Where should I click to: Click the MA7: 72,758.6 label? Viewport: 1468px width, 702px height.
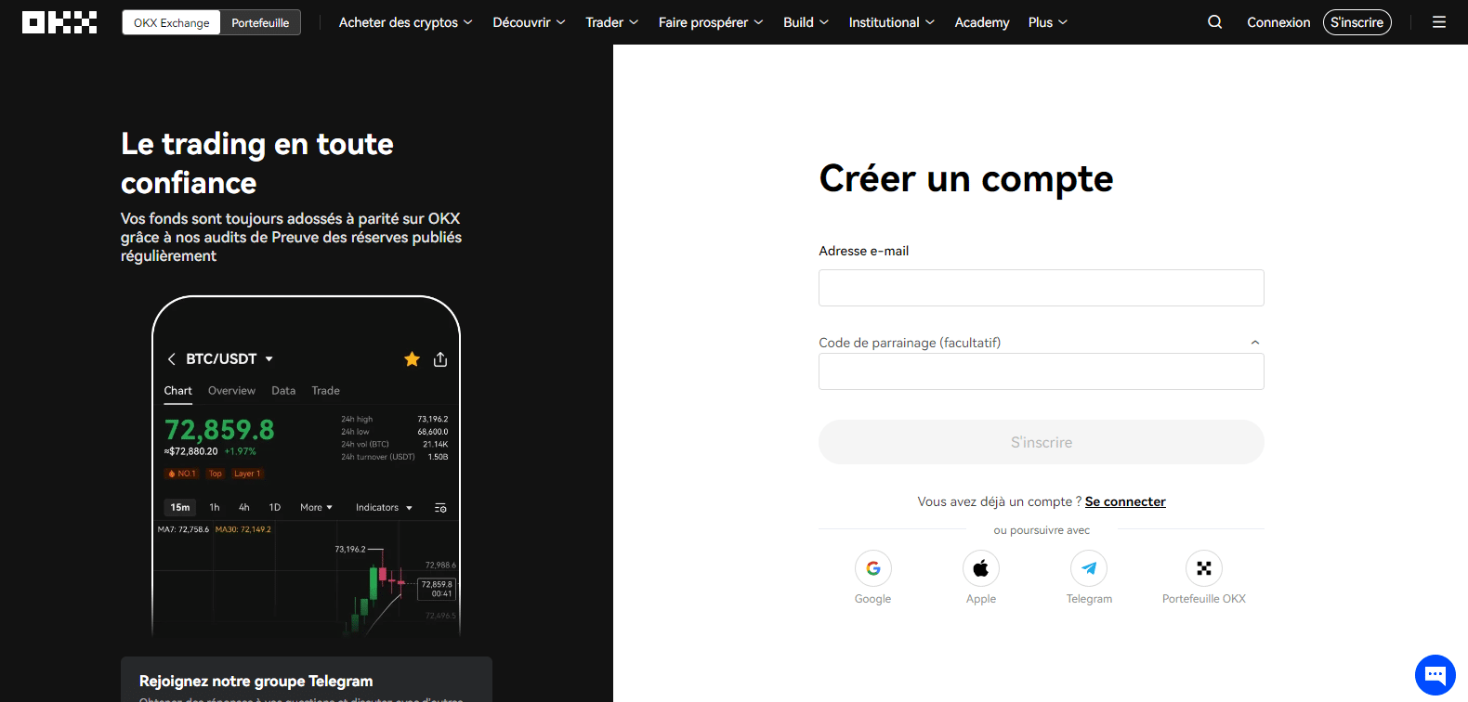tap(183, 529)
